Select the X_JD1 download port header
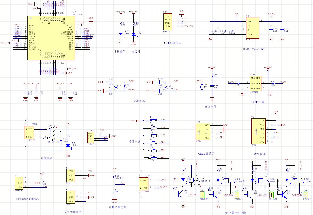313x215 pixels. click(90, 137)
